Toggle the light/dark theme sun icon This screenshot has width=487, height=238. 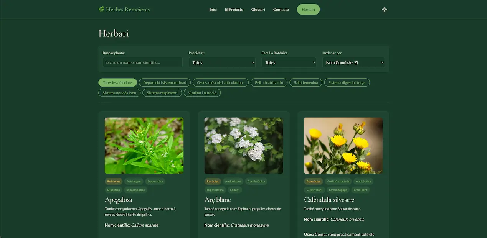(x=384, y=10)
